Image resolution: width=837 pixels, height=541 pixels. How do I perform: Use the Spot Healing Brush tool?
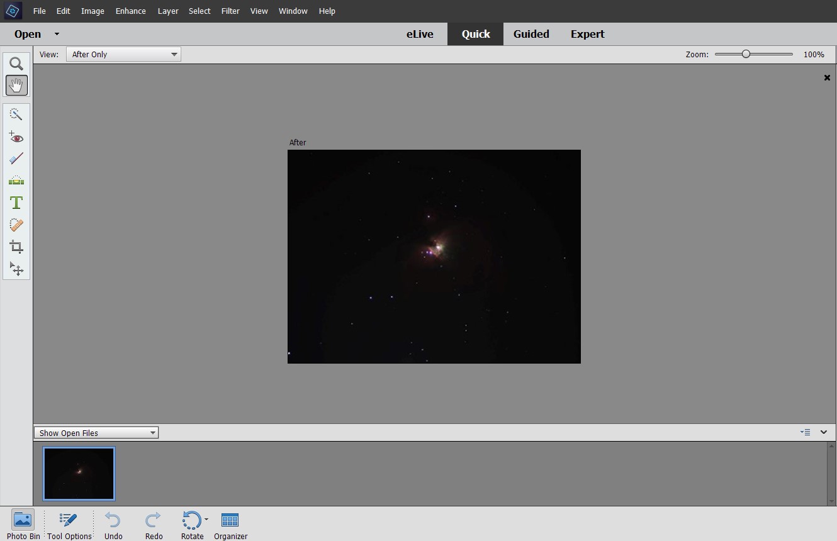point(16,225)
